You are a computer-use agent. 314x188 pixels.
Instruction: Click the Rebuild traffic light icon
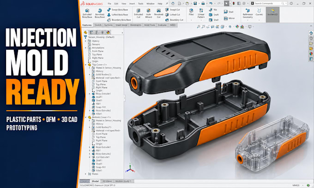click(234, 3)
